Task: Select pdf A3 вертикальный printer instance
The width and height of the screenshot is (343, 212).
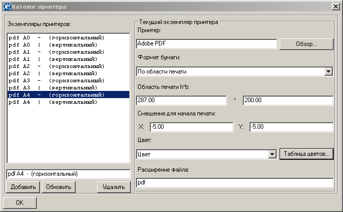Action: click(x=57, y=88)
